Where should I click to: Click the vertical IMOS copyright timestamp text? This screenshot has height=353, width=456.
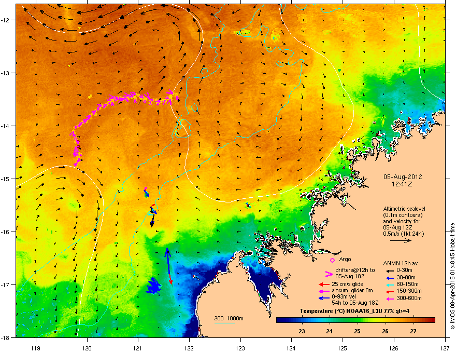click(452, 276)
